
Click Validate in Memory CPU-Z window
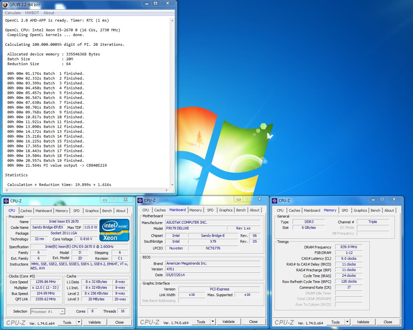pos(363,322)
